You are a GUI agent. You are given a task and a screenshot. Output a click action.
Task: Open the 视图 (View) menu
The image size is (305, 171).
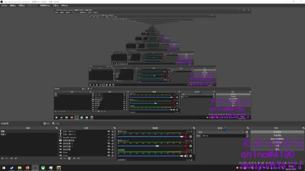21,6
